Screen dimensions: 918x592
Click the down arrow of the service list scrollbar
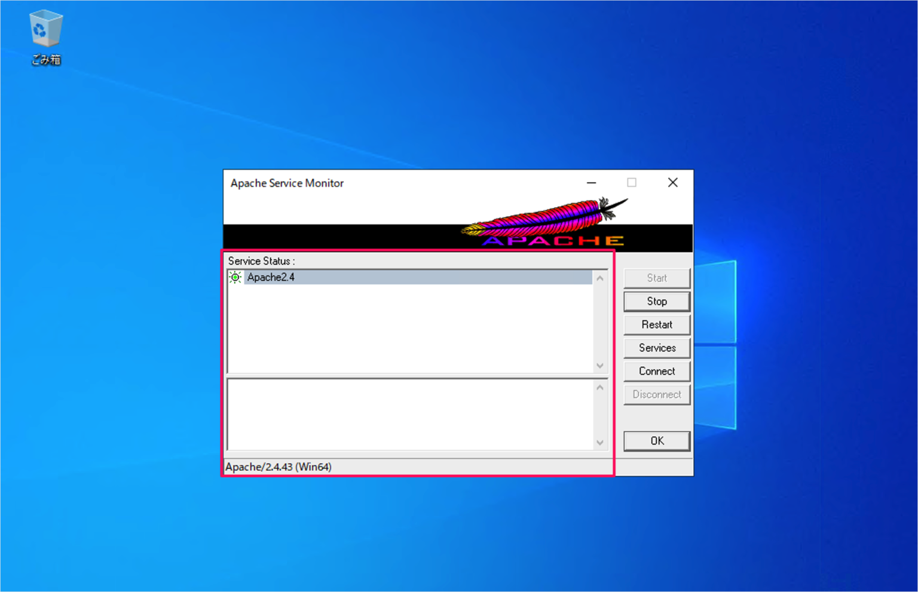(x=599, y=366)
